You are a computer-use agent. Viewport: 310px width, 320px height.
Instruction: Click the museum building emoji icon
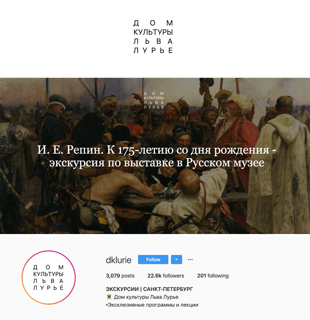[109, 296]
